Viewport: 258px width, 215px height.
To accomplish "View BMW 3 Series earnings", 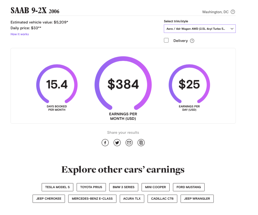I will [123, 187].
